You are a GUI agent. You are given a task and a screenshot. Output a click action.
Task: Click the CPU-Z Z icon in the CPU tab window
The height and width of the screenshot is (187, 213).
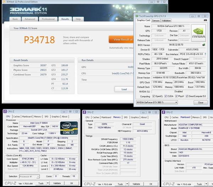[x=5, y=111]
